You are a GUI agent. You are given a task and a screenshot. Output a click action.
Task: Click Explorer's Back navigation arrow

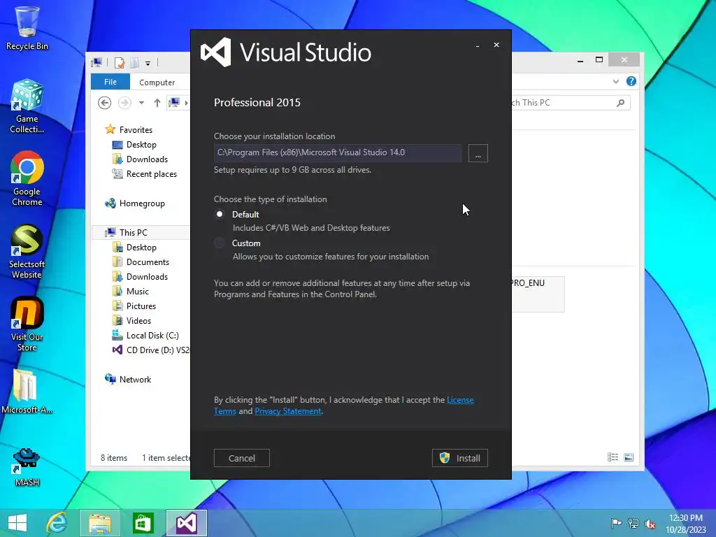(x=105, y=103)
